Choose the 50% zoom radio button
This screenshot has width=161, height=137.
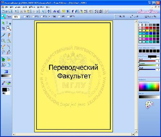point(41,17)
